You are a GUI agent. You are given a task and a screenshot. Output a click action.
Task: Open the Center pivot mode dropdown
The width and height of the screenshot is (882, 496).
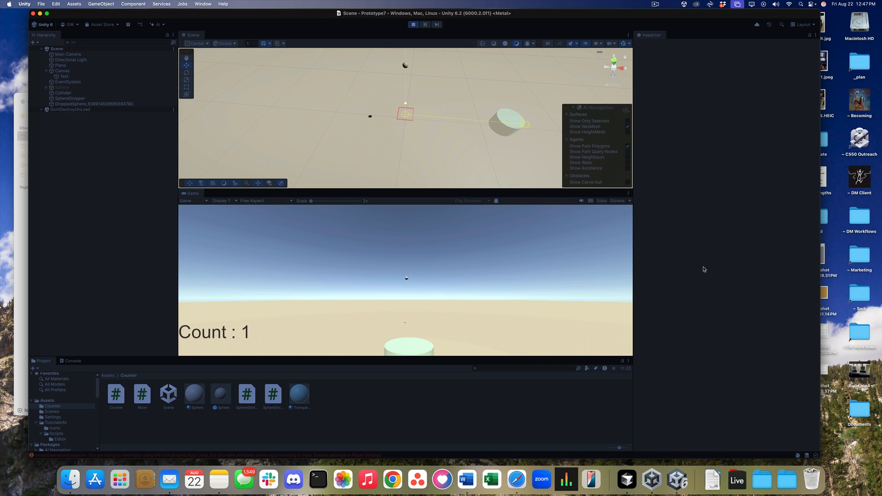tap(197, 43)
